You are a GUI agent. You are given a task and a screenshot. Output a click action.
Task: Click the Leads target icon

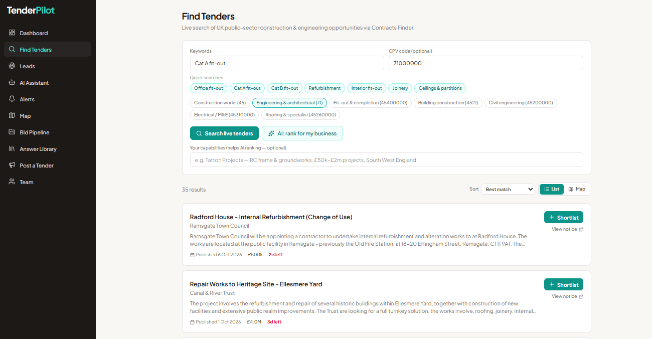12,66
